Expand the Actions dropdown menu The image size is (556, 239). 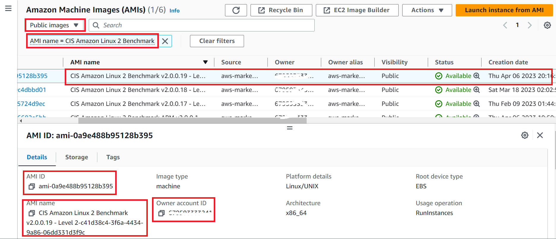coord(427,10)
